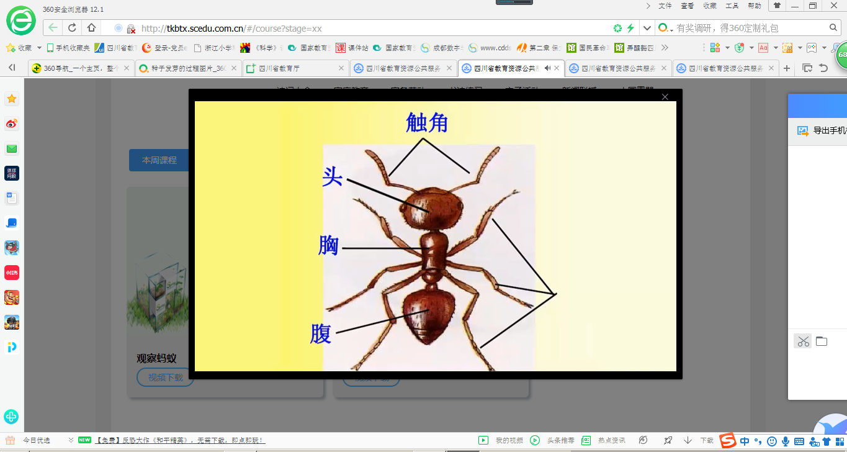The height and width of the screenshot is (452, 847).
Task: Expand the Aa translate dropdown arrow
Action: (776, 48)
